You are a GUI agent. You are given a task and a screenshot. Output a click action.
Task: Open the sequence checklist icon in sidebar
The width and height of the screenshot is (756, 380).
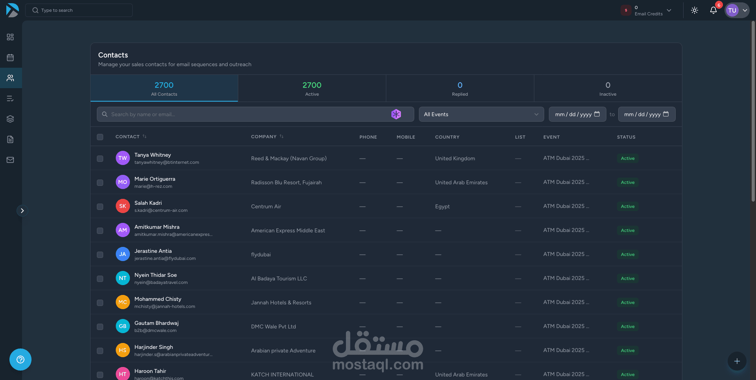click(10, 98)
